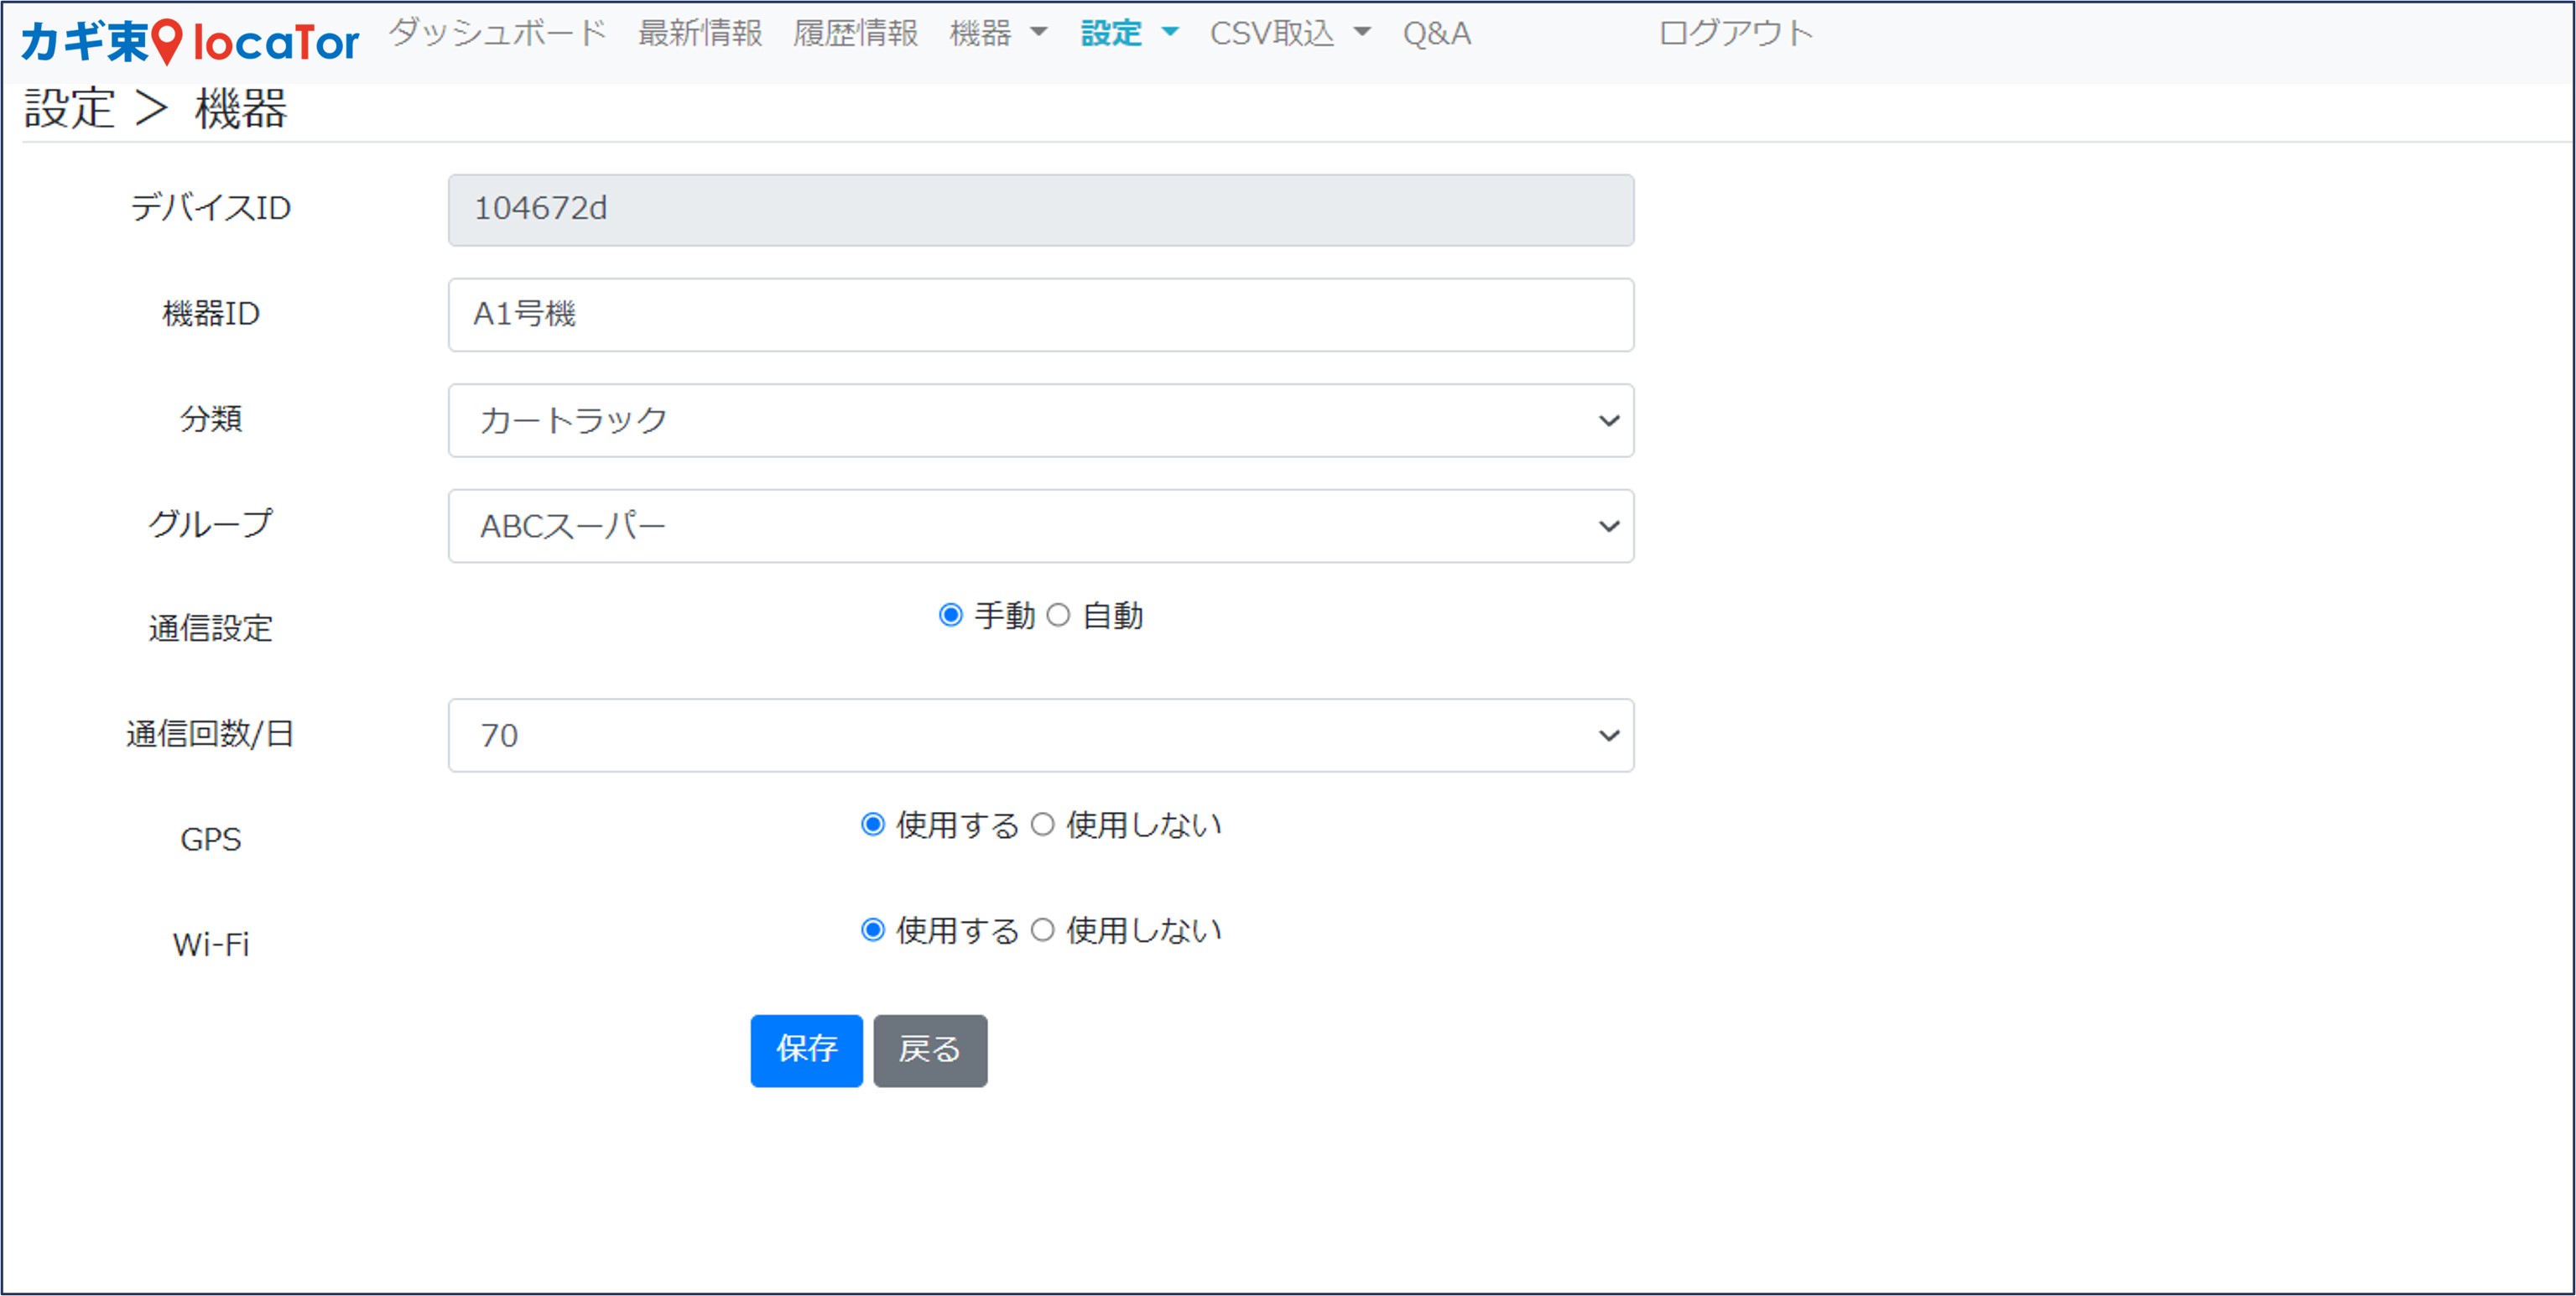The width and height of the screenshot is (2576, 1296).
Task: Click the 設定 > 機器 page heading
Action: (x=156, y=108)
